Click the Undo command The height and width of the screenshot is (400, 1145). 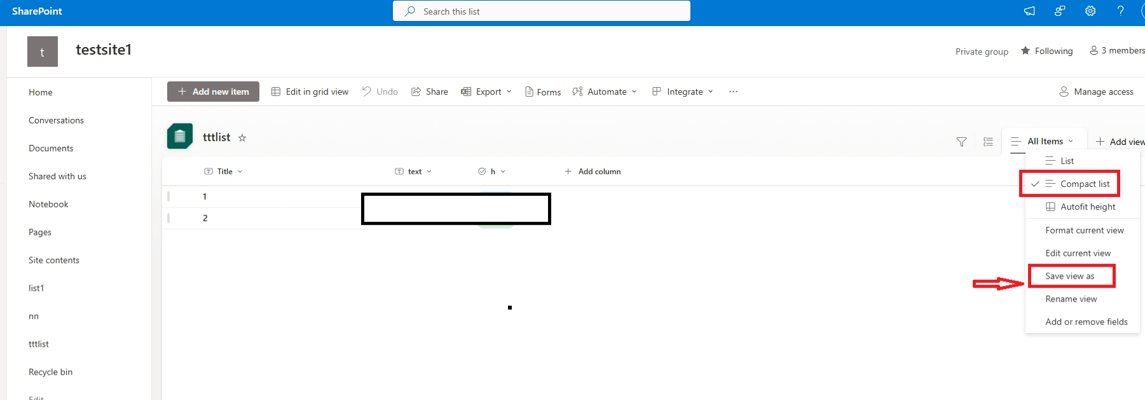[x=380, y=92]
